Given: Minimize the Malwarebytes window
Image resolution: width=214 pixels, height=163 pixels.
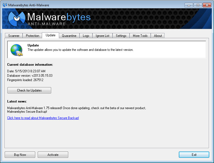Looking at the screenshot, I should pos(189,5).
